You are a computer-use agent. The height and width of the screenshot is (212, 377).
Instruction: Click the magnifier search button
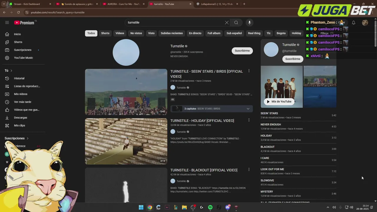[x=236, y=23]
